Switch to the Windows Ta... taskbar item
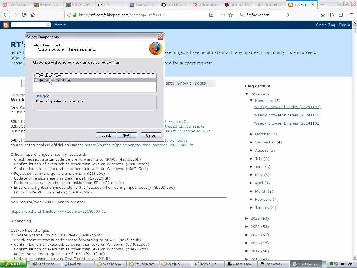This screenshot has height=268, width=357. click(x=241, y=264)
